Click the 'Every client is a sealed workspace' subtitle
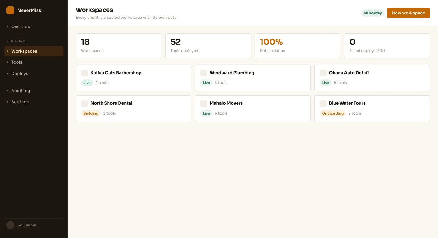 coord(126,18)
